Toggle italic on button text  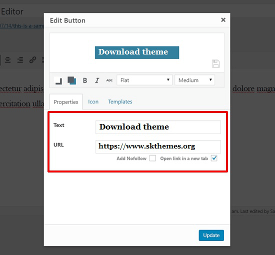pos(97,80)
